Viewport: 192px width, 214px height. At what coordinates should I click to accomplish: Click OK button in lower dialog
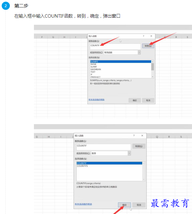click(124, 205)
